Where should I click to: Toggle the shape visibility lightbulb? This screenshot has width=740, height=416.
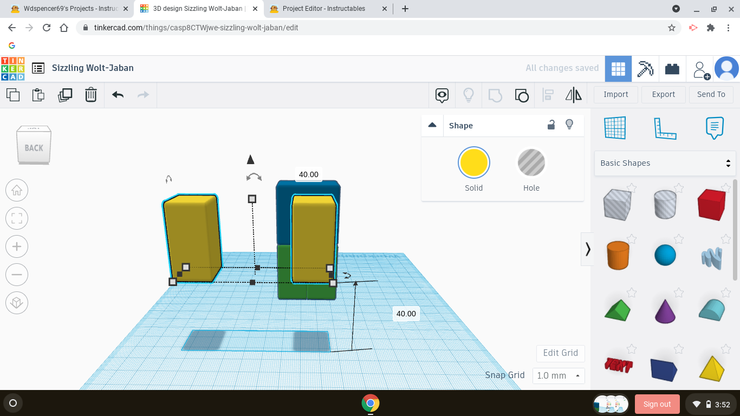569,125
